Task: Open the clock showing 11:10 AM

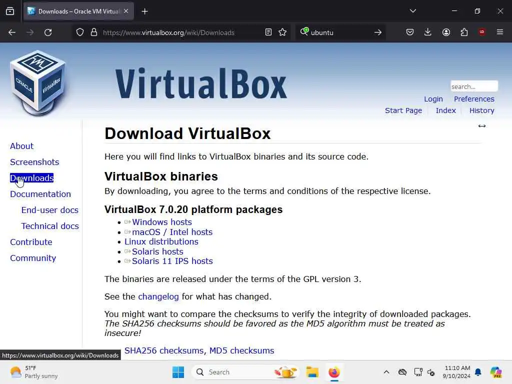Action: [457, 372]
